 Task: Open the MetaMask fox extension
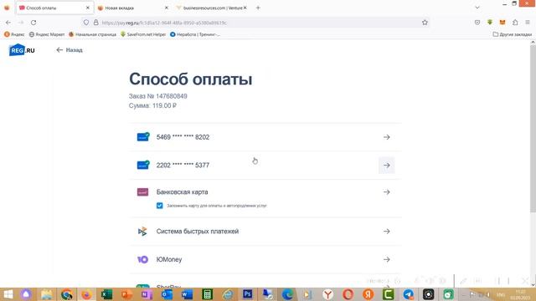pyautogui.click(x=502, y=23)
